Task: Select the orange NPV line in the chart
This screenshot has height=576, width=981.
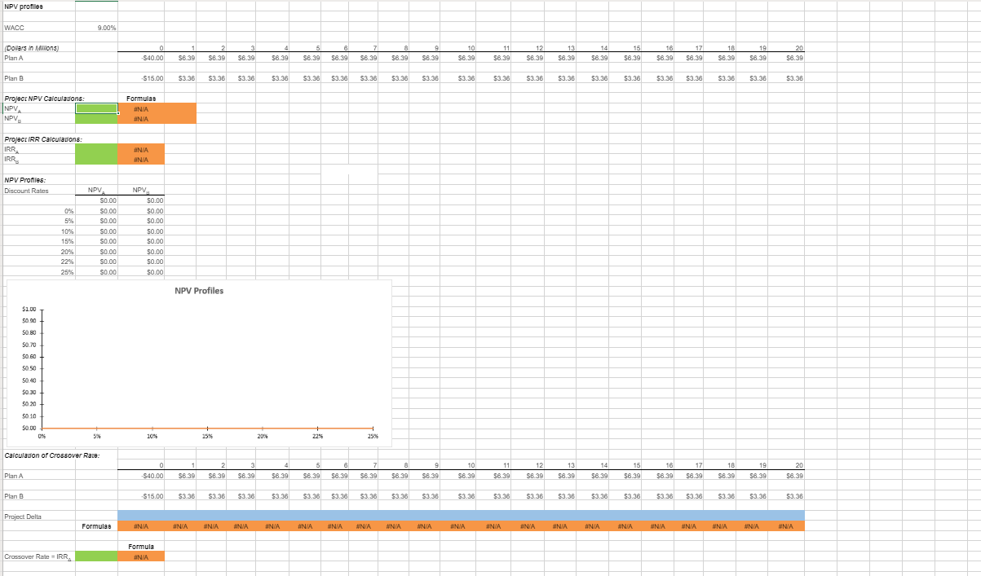Action: pyautogui.click(x=207, y=429)
